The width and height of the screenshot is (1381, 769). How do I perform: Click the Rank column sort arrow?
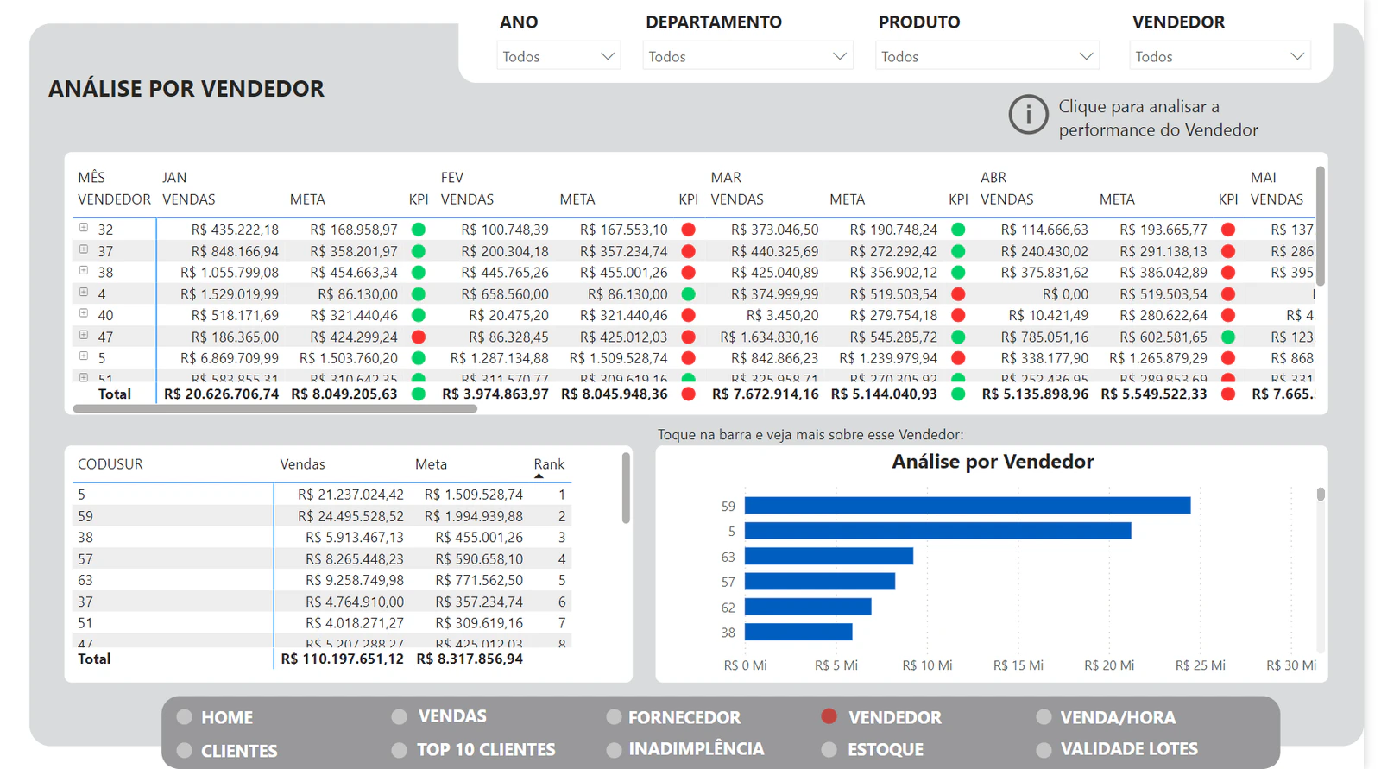[x=539, y=476]
